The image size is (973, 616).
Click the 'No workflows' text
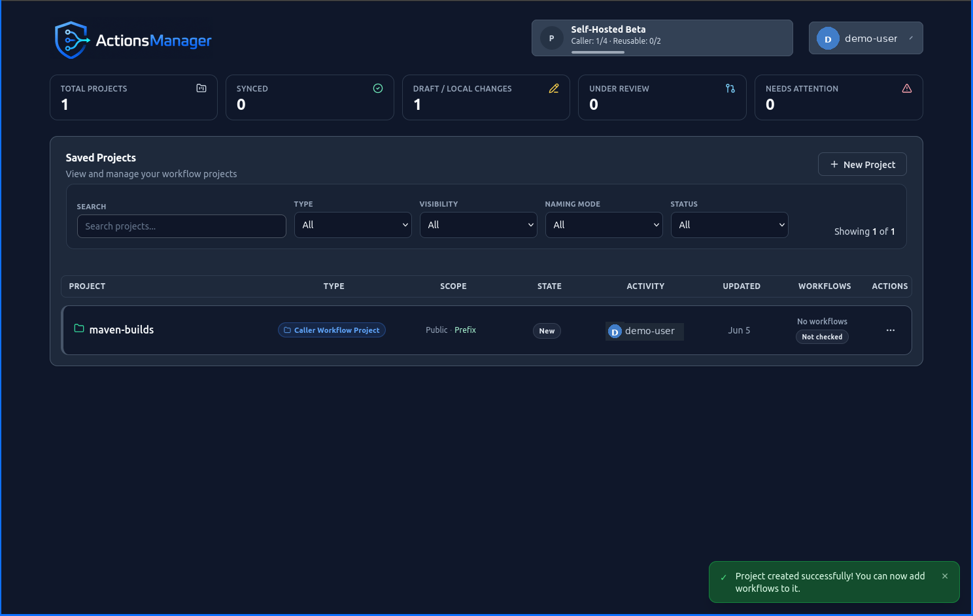tap(822, 322)
